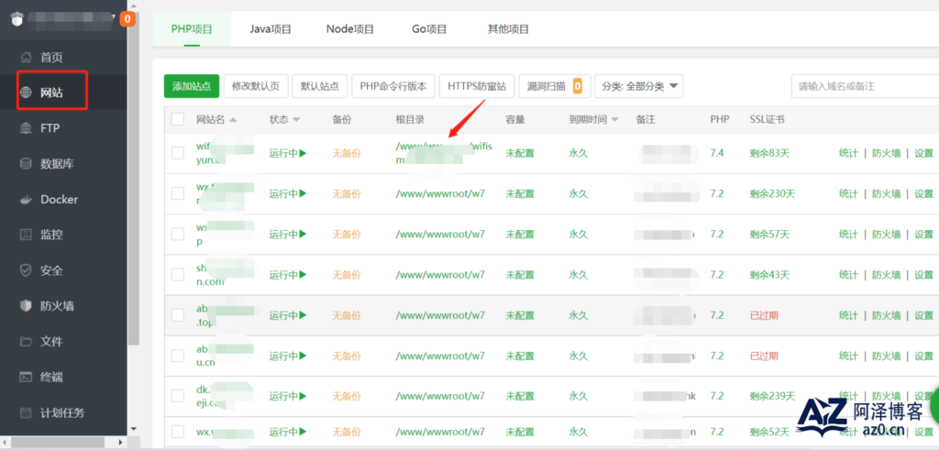The width and height of the screenshot is (939, 450).
Task: Check the row with SSL 剩余43天
Action: 178,275
